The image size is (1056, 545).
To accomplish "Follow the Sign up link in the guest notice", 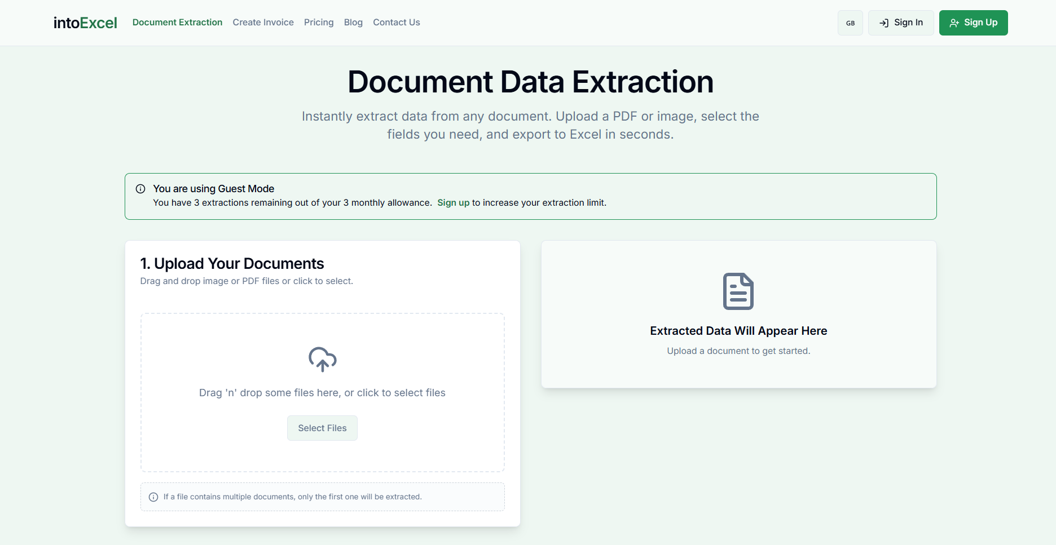I will pyautogui.click(x=453, y=203).
